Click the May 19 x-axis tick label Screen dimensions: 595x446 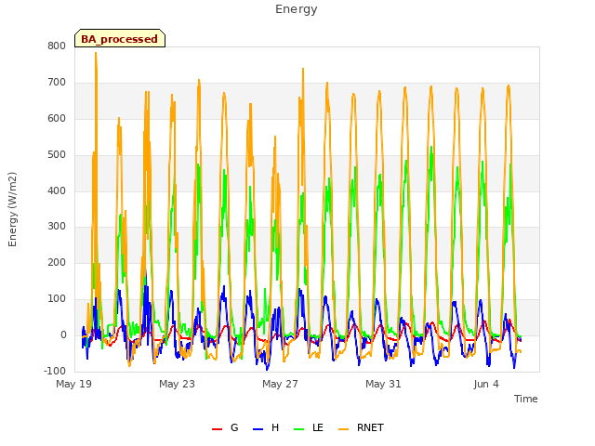click(x=74, y=384)
